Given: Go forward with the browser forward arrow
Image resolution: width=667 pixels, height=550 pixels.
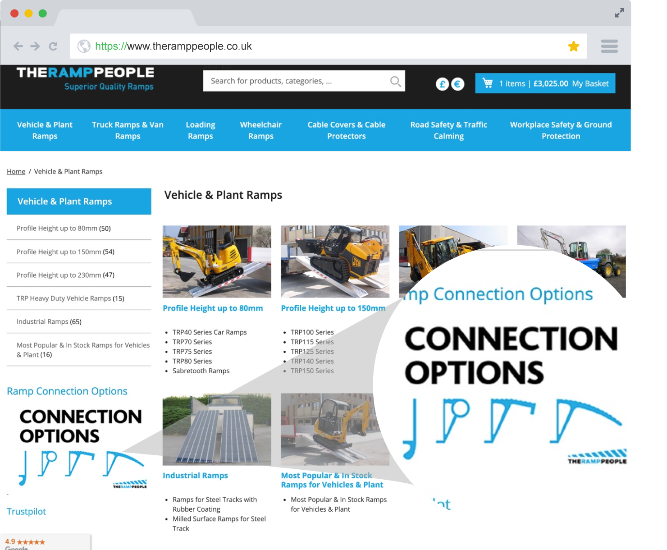Looking at the screenshot, I should (x=35, y=46).
